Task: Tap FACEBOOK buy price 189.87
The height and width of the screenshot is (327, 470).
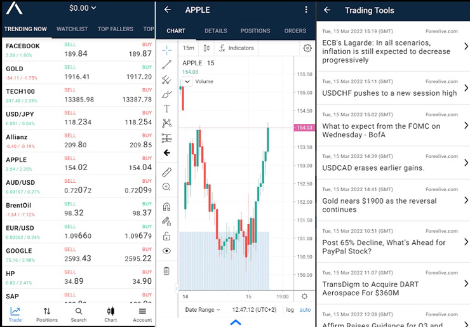Action: point(140,53)
